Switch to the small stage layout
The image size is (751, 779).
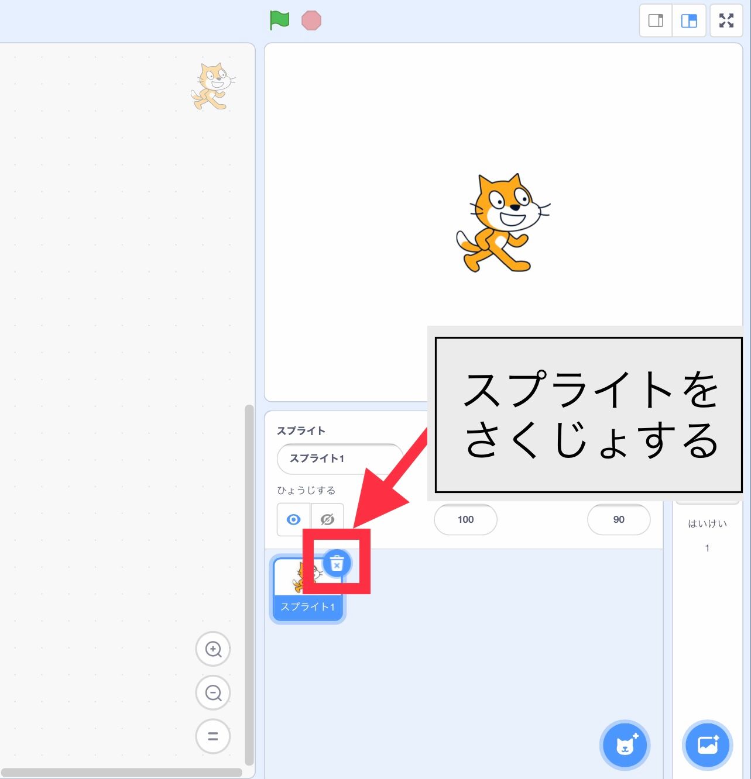[654, 20]
